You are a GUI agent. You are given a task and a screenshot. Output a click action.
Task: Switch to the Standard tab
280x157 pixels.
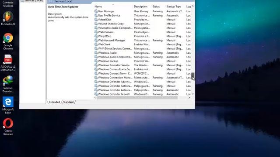[68, 102]
